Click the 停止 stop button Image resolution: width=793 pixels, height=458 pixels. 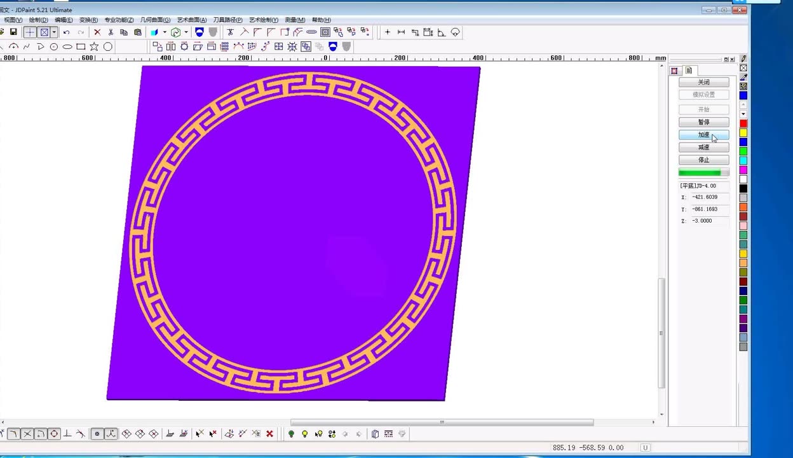click(x=703, y=160)
